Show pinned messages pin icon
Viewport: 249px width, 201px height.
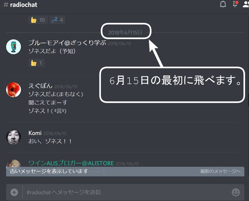[235, 4]
